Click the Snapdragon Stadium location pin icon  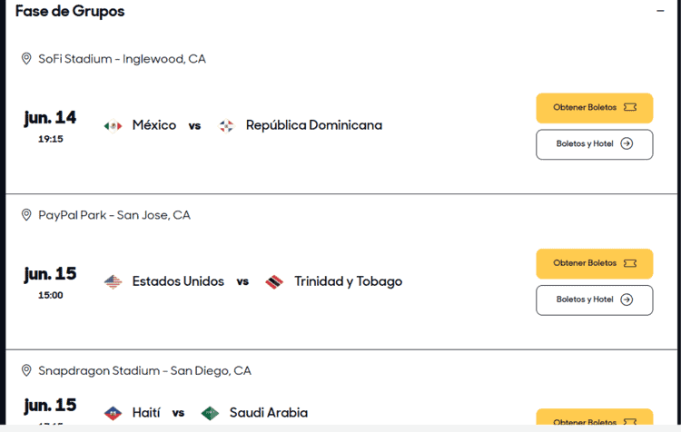[26, 370]
